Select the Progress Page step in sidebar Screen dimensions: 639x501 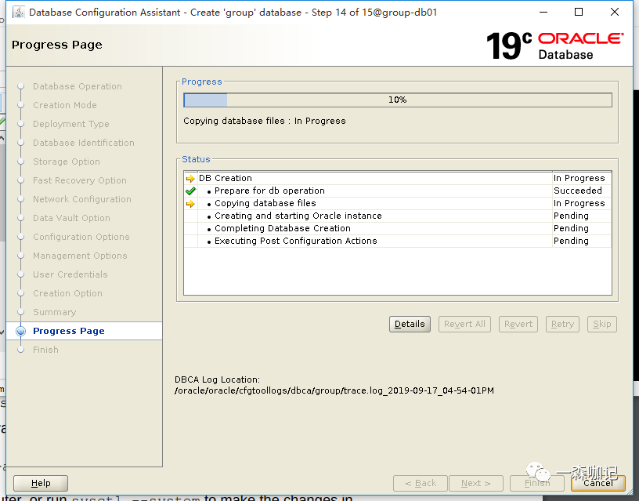pyautogui.click(x=68, y=331)
